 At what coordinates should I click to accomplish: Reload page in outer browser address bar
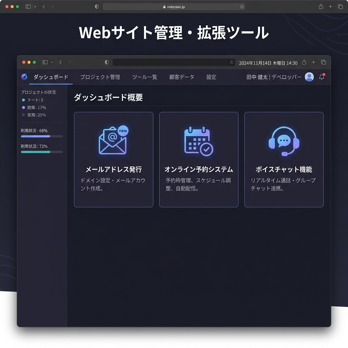(242, 7)
